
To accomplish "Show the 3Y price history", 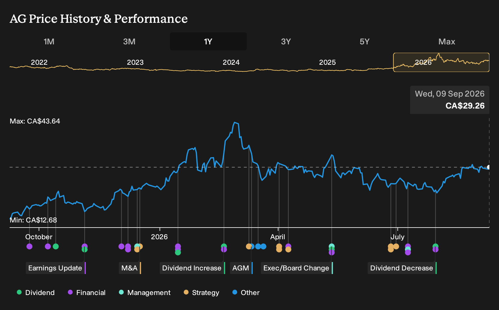I will [x=286, y=41].
